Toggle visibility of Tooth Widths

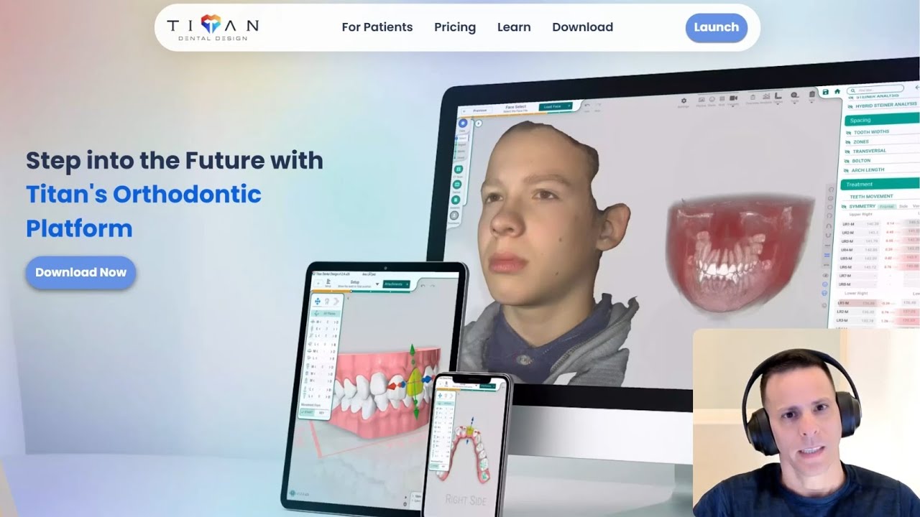point(849,133)
